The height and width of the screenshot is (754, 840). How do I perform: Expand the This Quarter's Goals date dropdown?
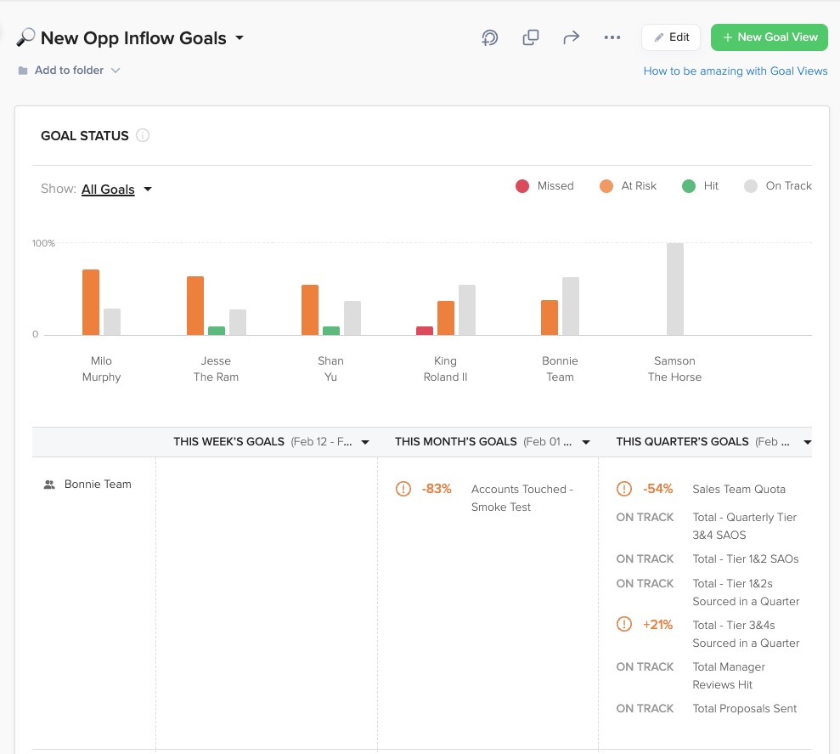pos(807,441)
